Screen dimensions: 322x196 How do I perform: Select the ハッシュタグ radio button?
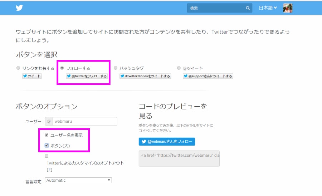coord(116,68)
